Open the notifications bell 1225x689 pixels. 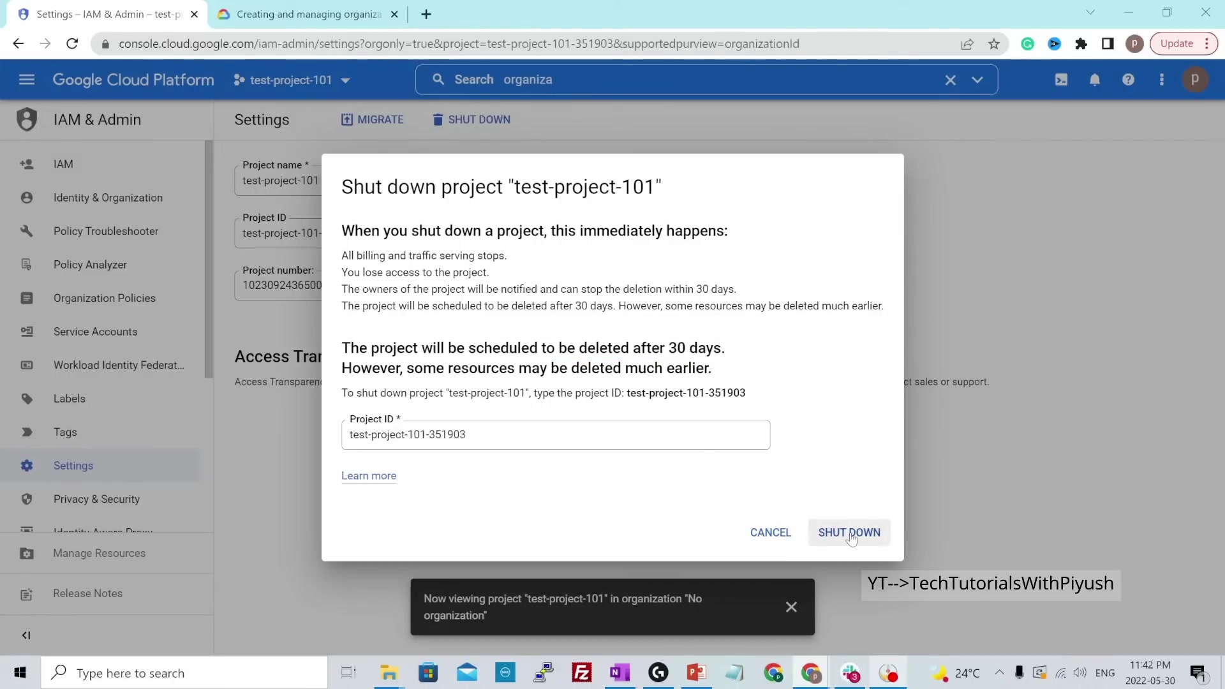1095,80
